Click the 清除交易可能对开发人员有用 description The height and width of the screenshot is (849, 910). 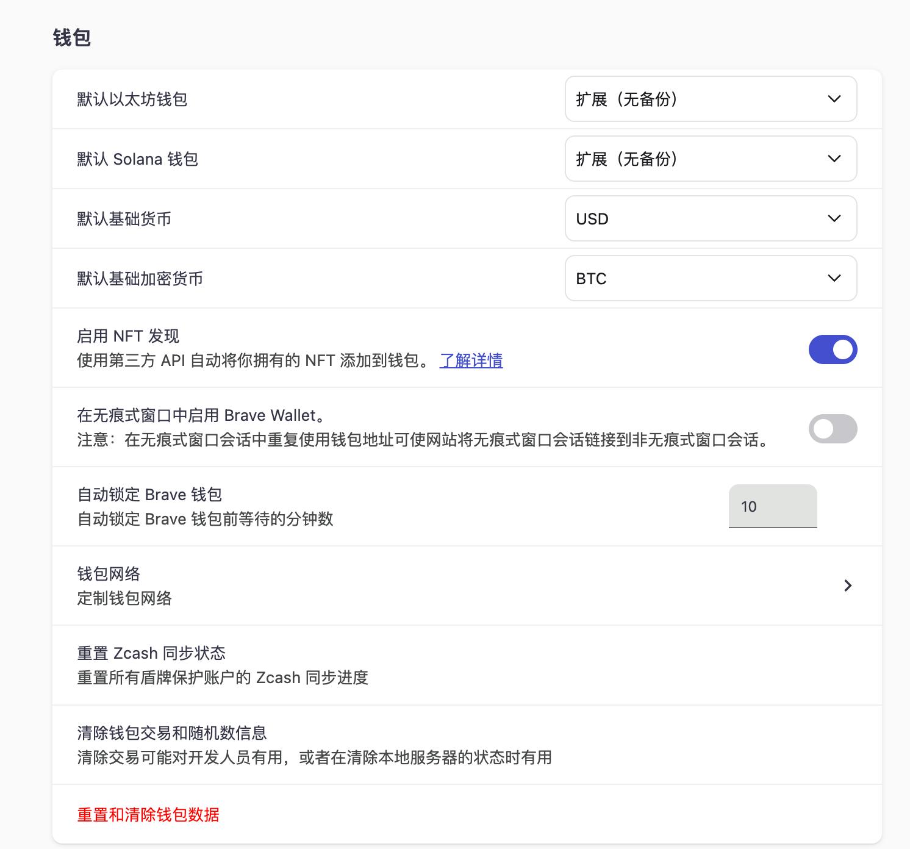tap(315, 758)
